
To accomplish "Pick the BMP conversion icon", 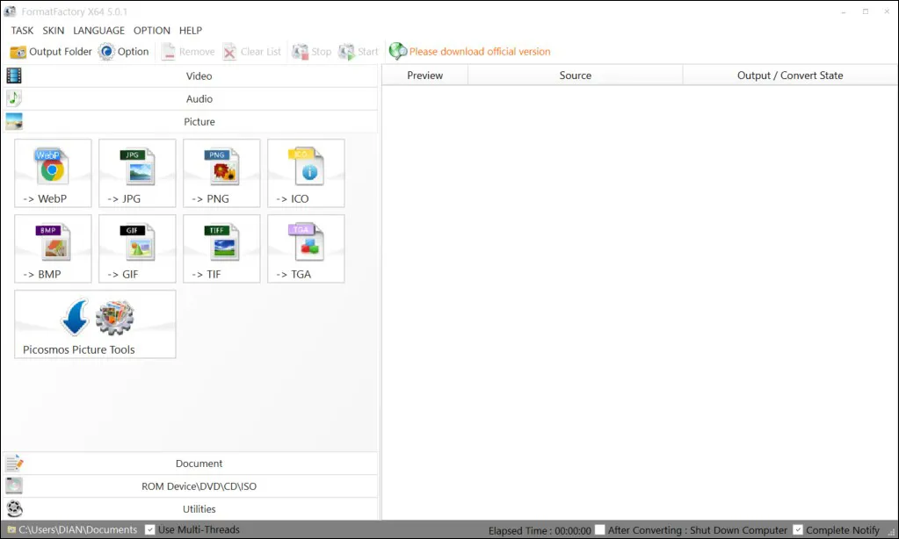I will tap(53, 248).
